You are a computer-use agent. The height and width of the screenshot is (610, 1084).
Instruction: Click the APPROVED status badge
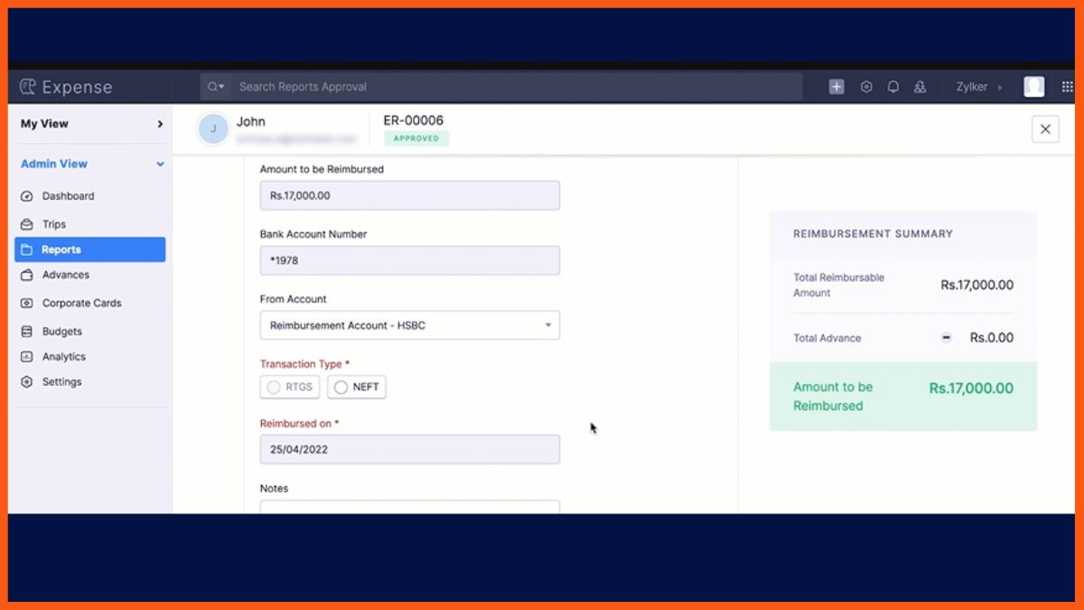coord(416,138)
